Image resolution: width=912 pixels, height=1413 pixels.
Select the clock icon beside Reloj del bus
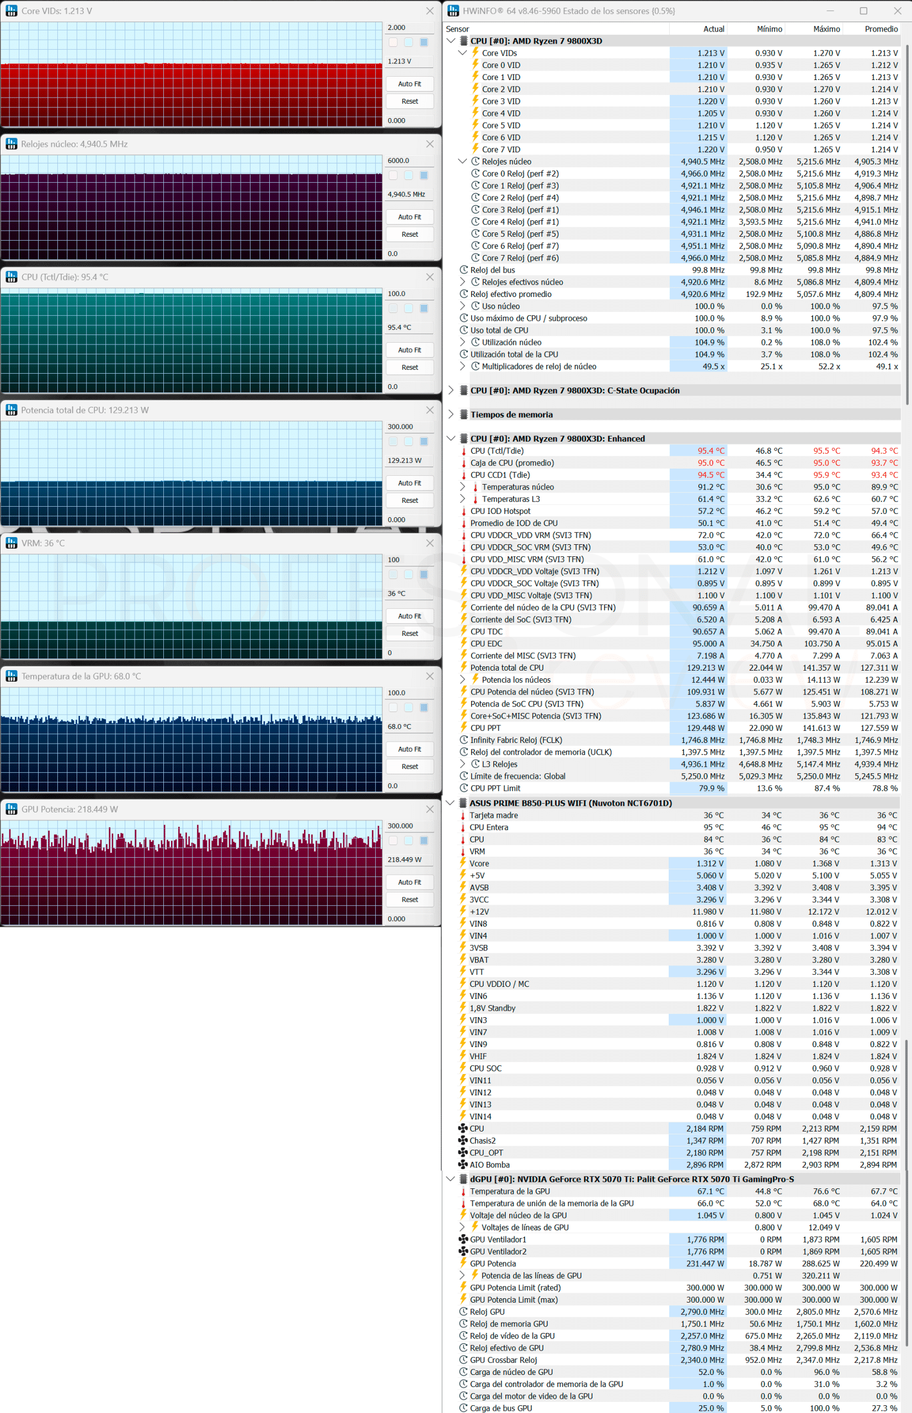(463, 269)
